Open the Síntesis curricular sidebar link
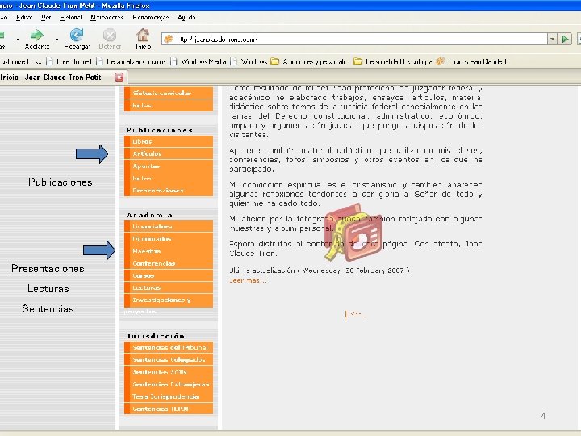The width and height of the screenshot is (581, 436). pyautogui.click(x=169, y=94)
